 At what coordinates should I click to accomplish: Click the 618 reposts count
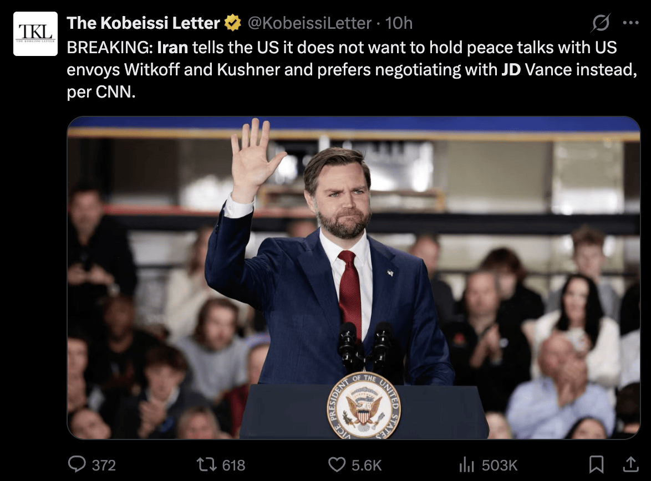pos(233,465)
